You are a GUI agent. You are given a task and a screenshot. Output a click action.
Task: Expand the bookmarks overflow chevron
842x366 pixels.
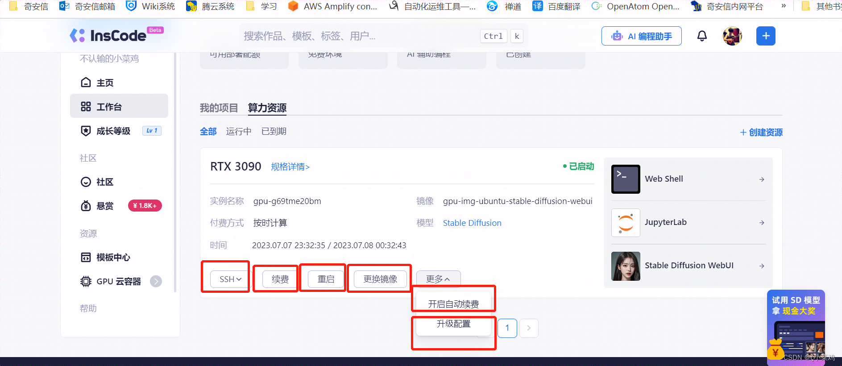(x=784, y=6)
